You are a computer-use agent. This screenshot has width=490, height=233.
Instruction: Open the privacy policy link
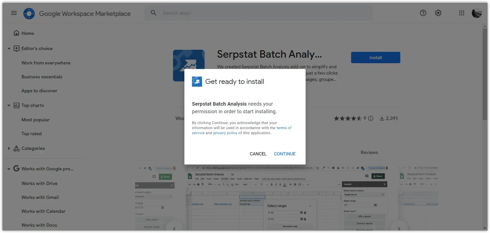point(225,133)
